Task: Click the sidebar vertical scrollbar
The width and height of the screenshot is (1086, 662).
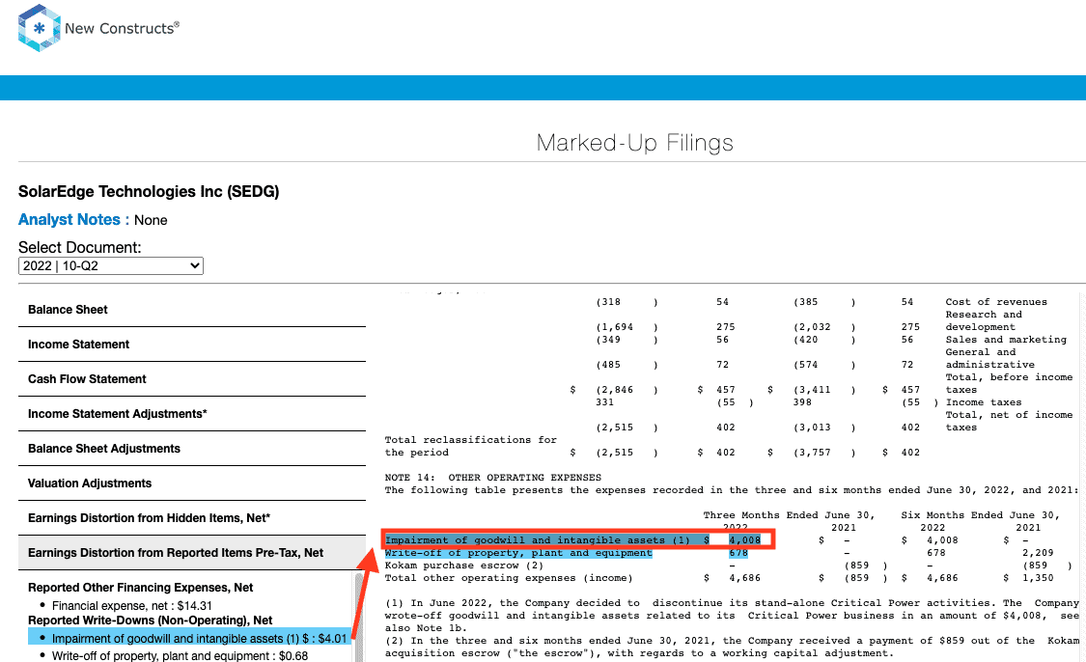Action: coord(359,617)
